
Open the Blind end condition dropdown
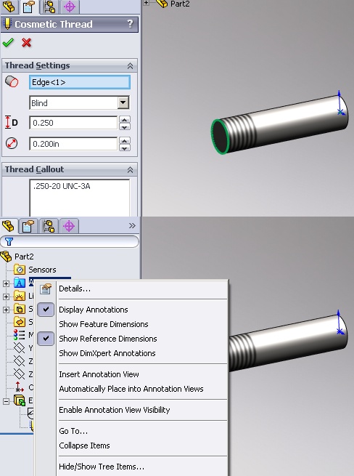[123, 103]
